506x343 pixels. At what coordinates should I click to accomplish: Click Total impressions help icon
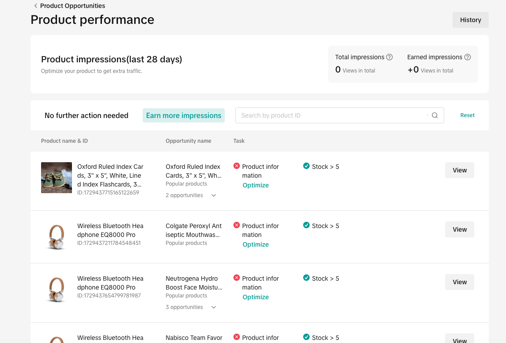[389, 57]
